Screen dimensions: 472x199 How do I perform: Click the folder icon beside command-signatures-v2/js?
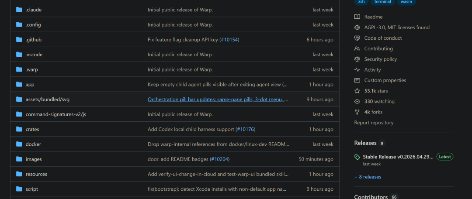click(x=19, y=114)
